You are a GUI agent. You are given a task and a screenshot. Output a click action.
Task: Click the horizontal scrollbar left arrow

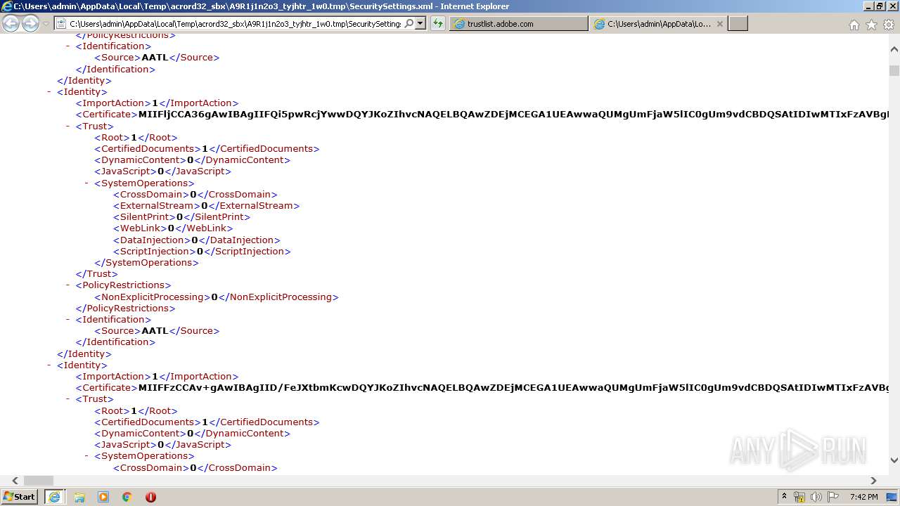15,481
